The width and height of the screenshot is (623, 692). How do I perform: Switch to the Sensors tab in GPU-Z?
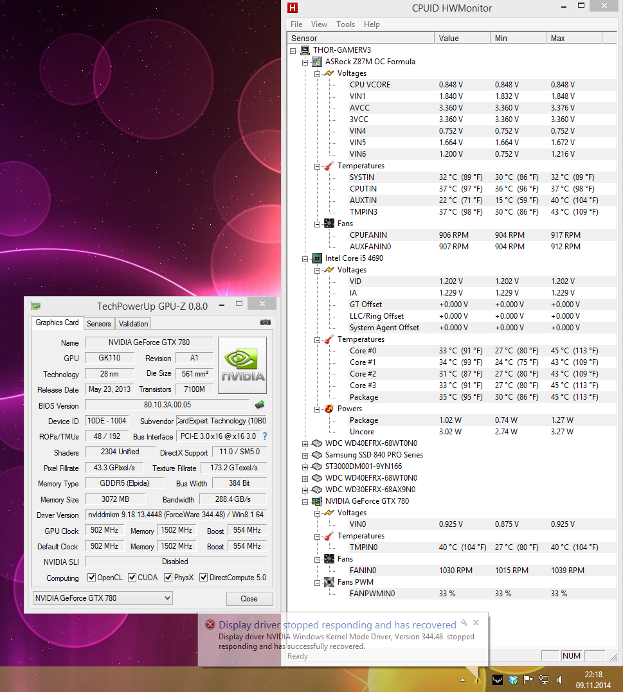pos(99,323)
